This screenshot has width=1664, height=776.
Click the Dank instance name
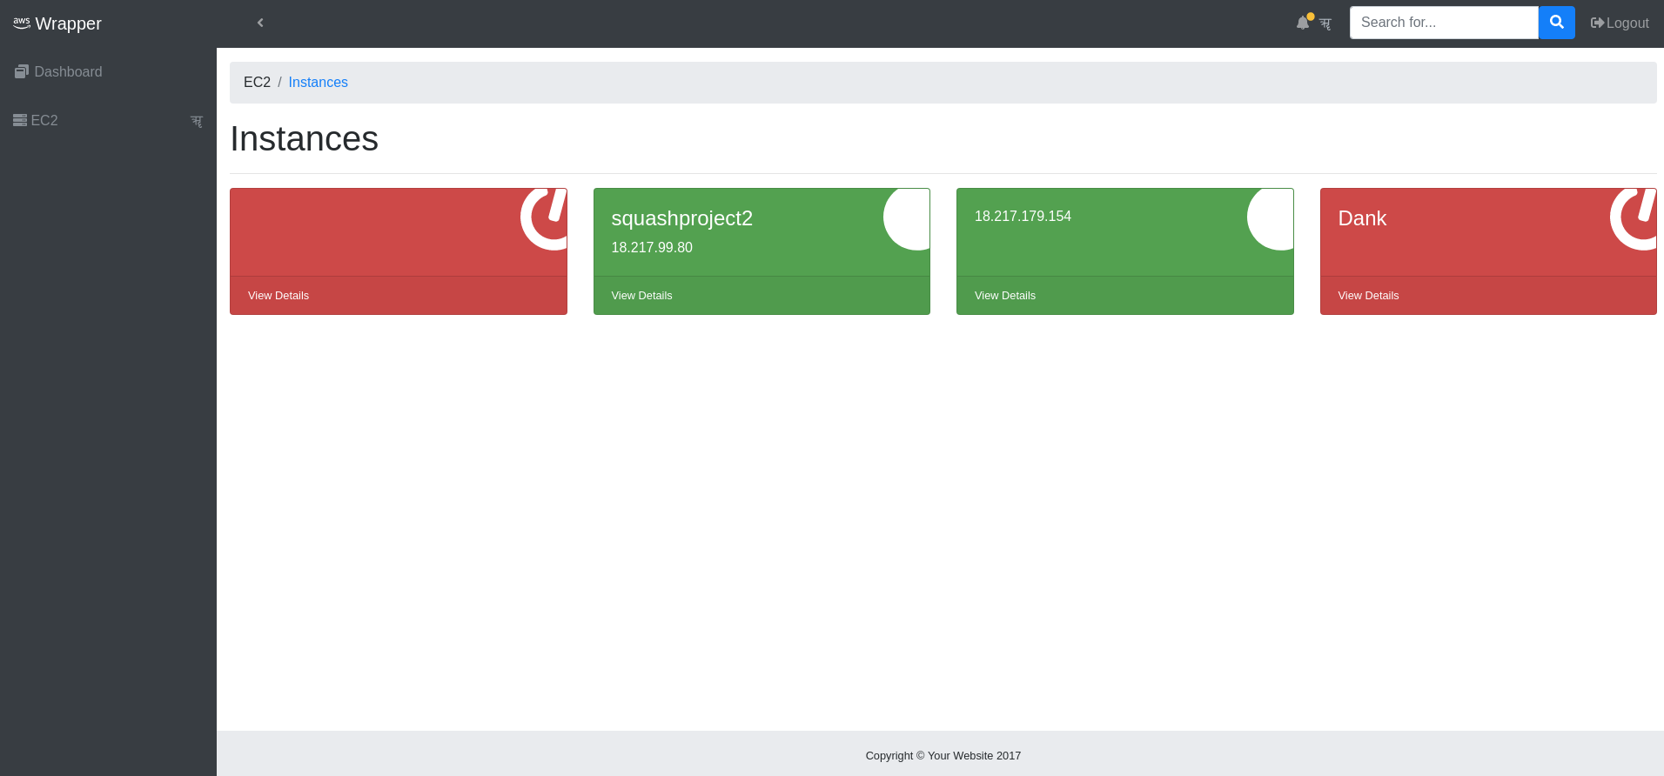click(x=1362, y=218)
